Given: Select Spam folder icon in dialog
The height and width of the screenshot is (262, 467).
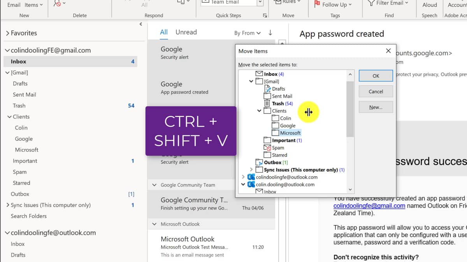Looking at the screenshot, I should click(267, 147).
